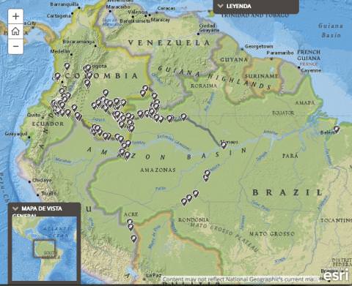Screen dimensions: 352x286
Task: Click the overview map extent rectangle
Action: [44, 249]
